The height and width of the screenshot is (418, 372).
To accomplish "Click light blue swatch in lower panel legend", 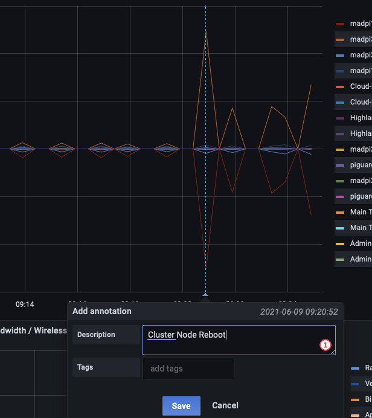I will point(355,368).
